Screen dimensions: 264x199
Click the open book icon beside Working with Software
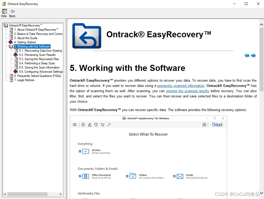click(x=11, y=46)
